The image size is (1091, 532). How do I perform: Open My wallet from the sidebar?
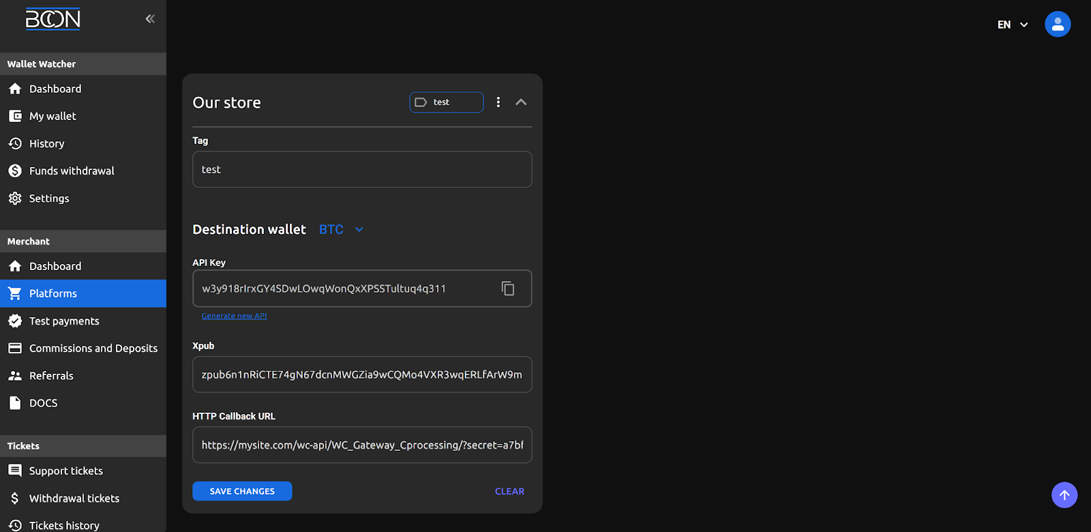pos(53,116)
